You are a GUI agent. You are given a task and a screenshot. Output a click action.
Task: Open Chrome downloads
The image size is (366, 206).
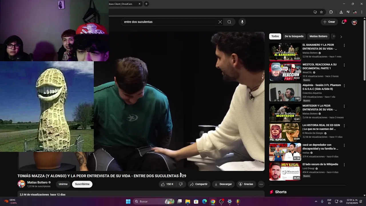pos(341,12)
